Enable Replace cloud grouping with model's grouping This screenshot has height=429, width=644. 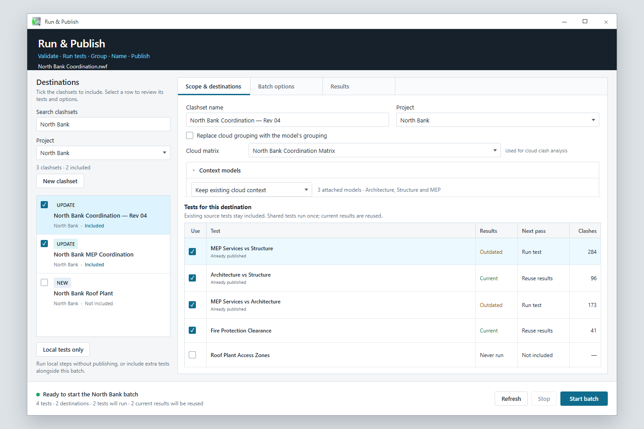[190, 135]
